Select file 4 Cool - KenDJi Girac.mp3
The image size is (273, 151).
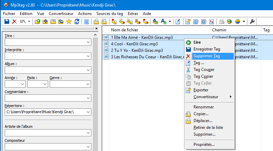pos(134,44)
